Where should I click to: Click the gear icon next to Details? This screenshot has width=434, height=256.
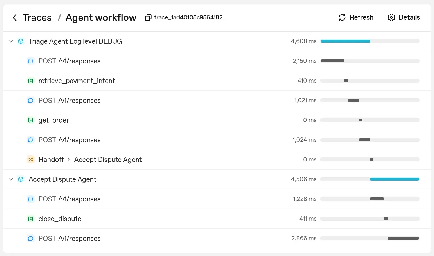(391, 17)
